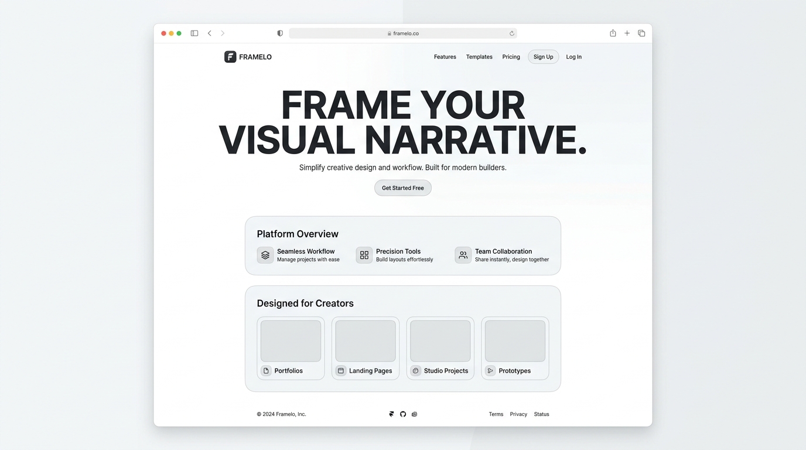Open the Privacy link in footer
806x450 pixels.
[518, 414]
